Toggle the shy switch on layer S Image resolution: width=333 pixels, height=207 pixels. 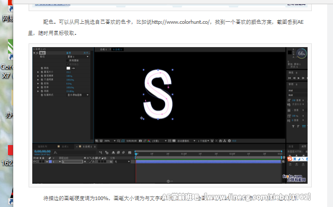[x=85, y=161]
